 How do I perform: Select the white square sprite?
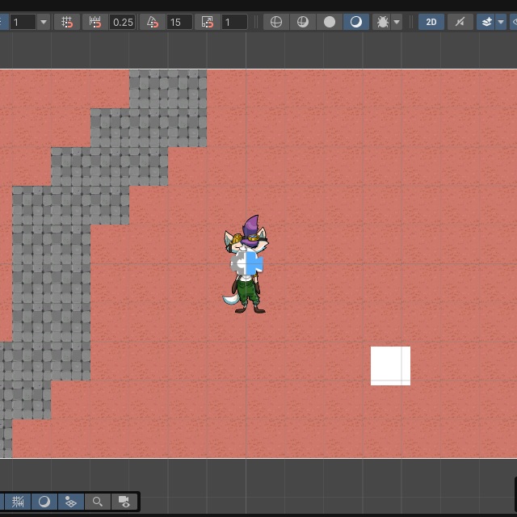coord(390,366)
